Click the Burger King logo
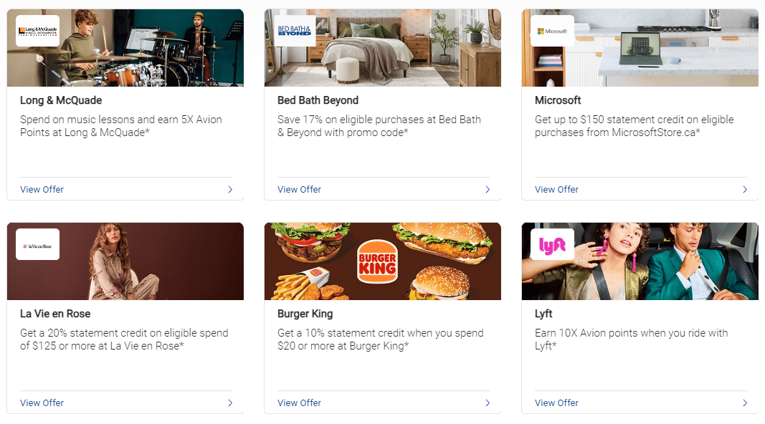Image resolution: width=765 pixels, height=424 pixels. 376,261
